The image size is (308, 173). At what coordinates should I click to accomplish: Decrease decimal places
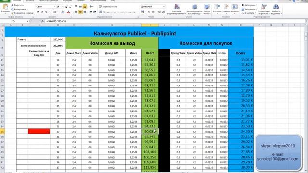[163, 12]
